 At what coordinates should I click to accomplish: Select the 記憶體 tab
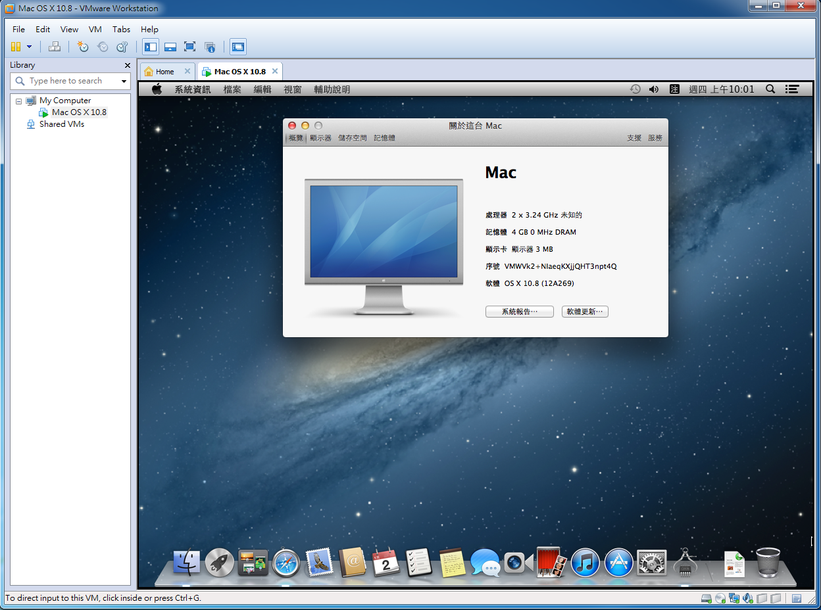click(384, 138)
